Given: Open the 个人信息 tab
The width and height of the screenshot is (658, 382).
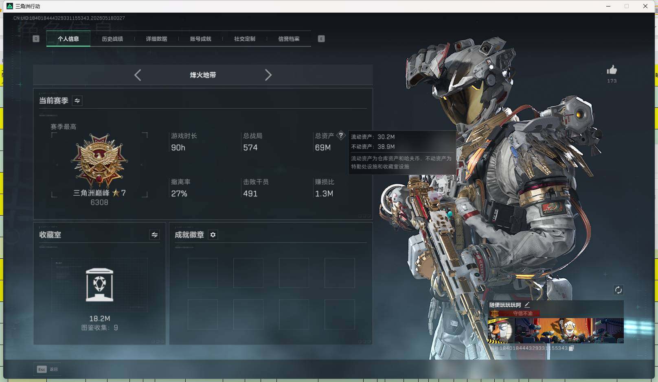Looking at the screenshot, I should pos(68,39).
